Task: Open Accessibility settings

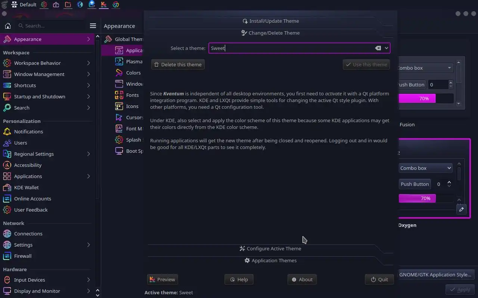Action: 47,165
